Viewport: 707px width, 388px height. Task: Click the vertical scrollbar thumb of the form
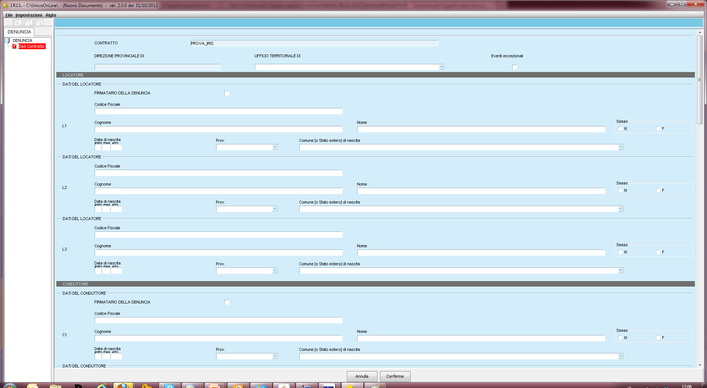(x=700, y=80)
